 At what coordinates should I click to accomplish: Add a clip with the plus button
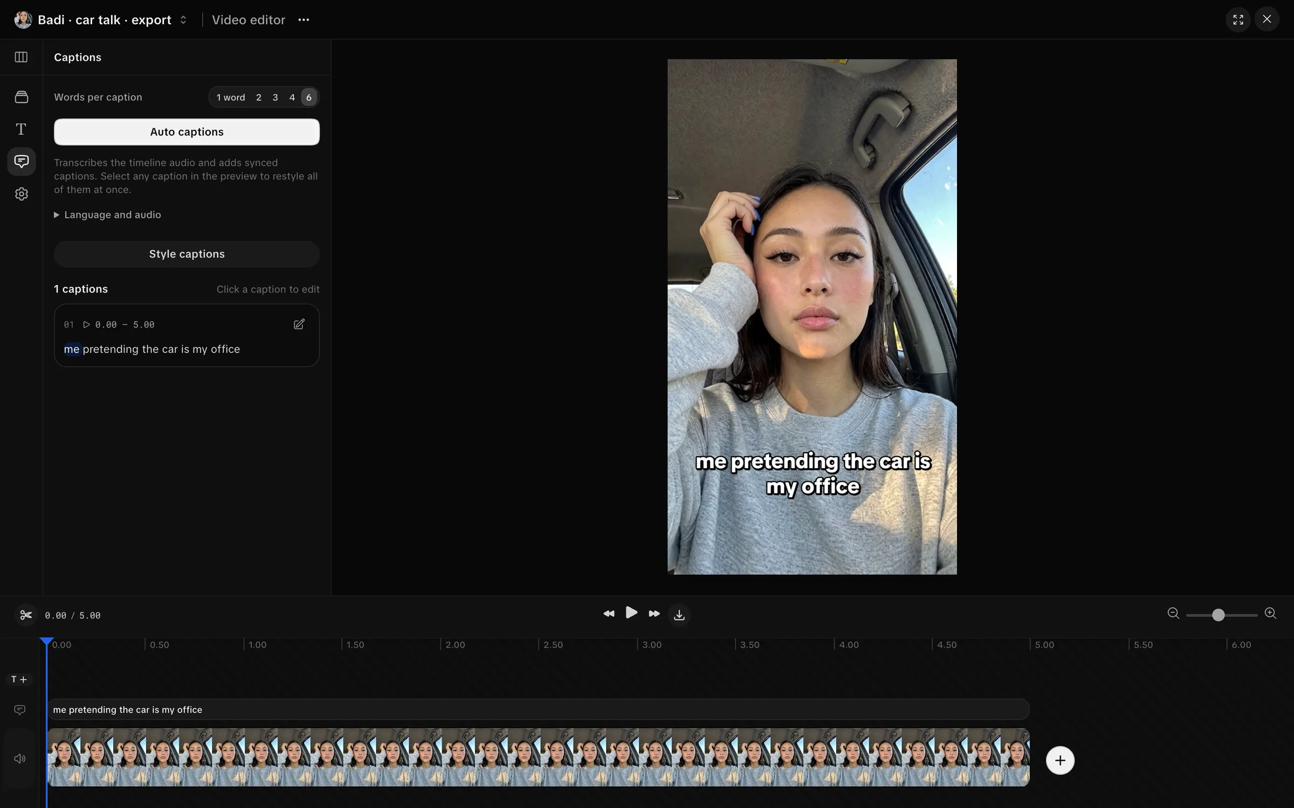coord(1060,761)
